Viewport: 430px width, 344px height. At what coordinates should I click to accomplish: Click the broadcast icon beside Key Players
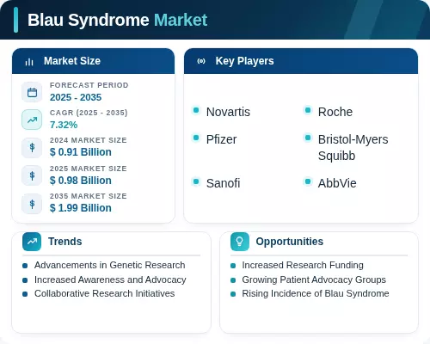tap(201, 61)
